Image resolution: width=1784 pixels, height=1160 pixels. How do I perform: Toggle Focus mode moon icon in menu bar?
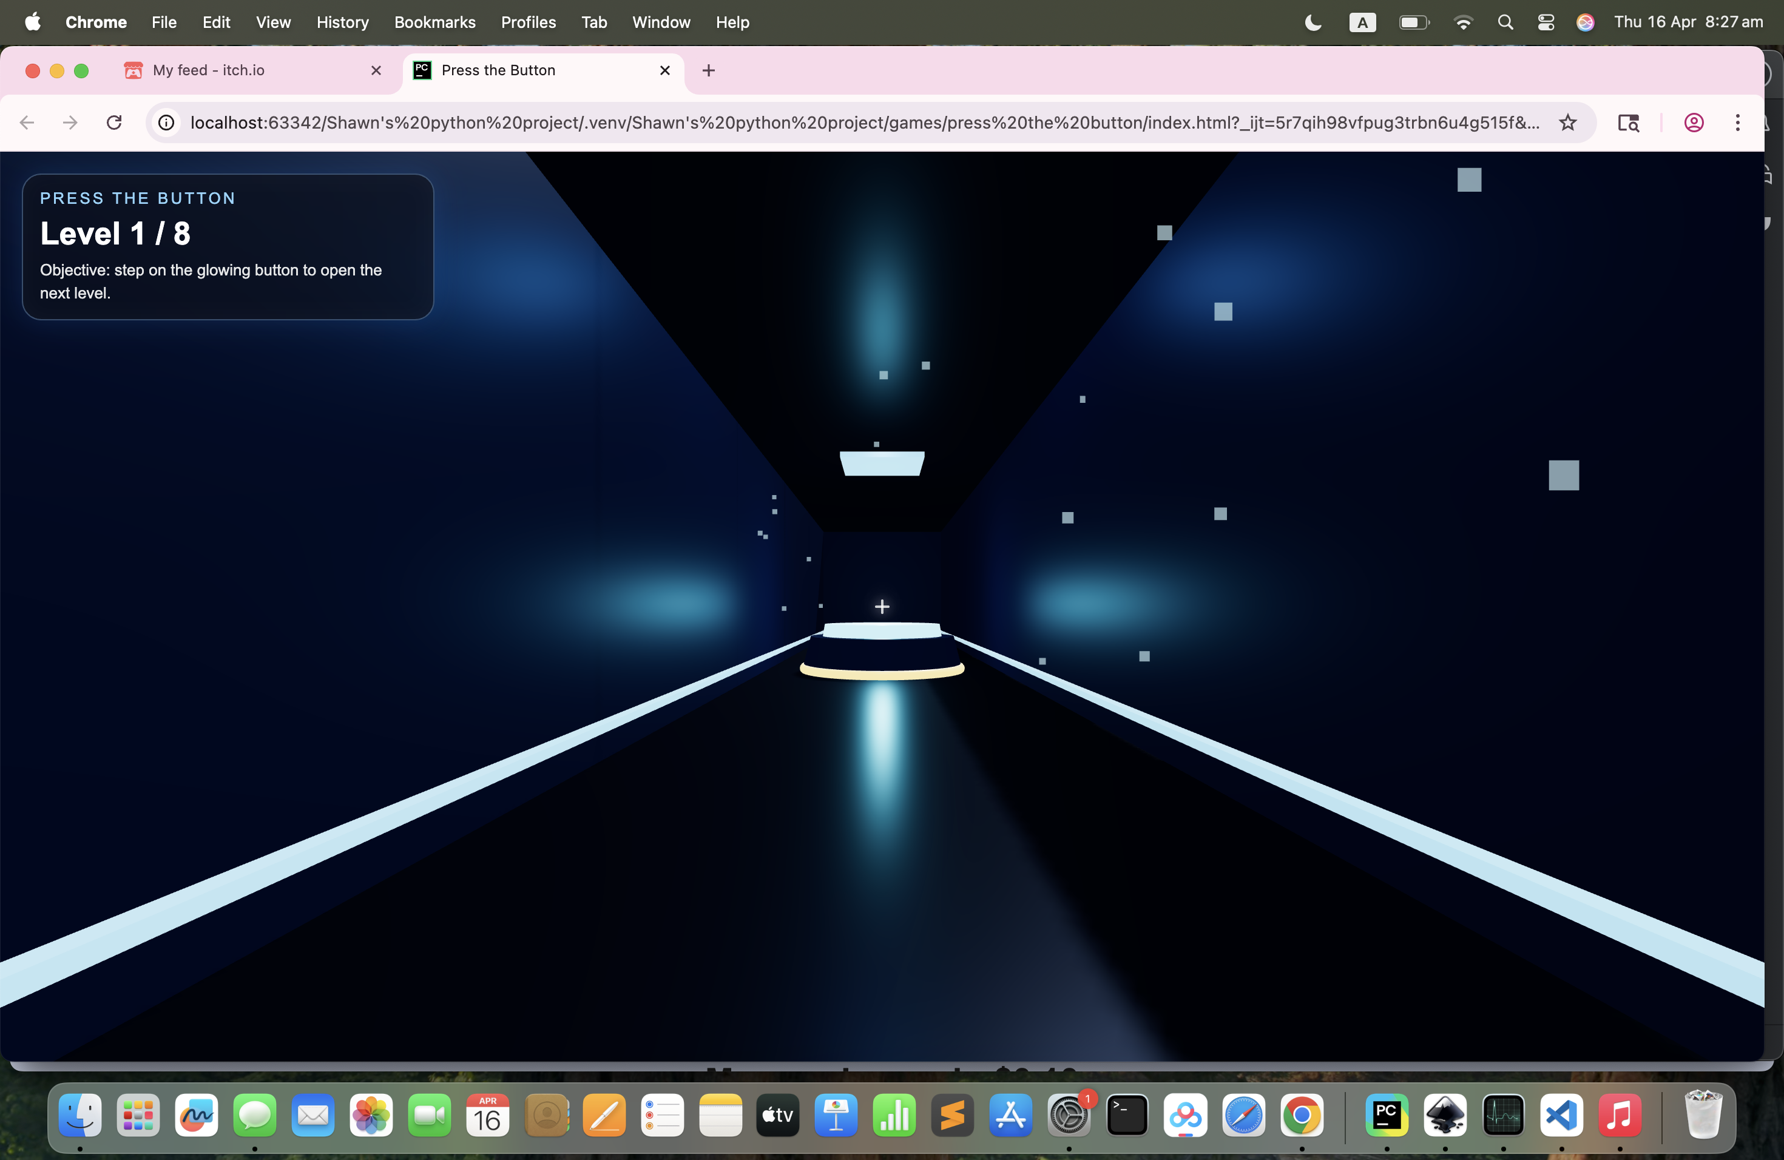click(x=1313, y=22)
